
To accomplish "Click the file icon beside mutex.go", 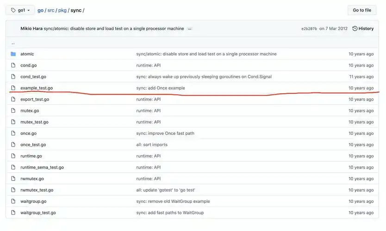I will pos(13,111).
